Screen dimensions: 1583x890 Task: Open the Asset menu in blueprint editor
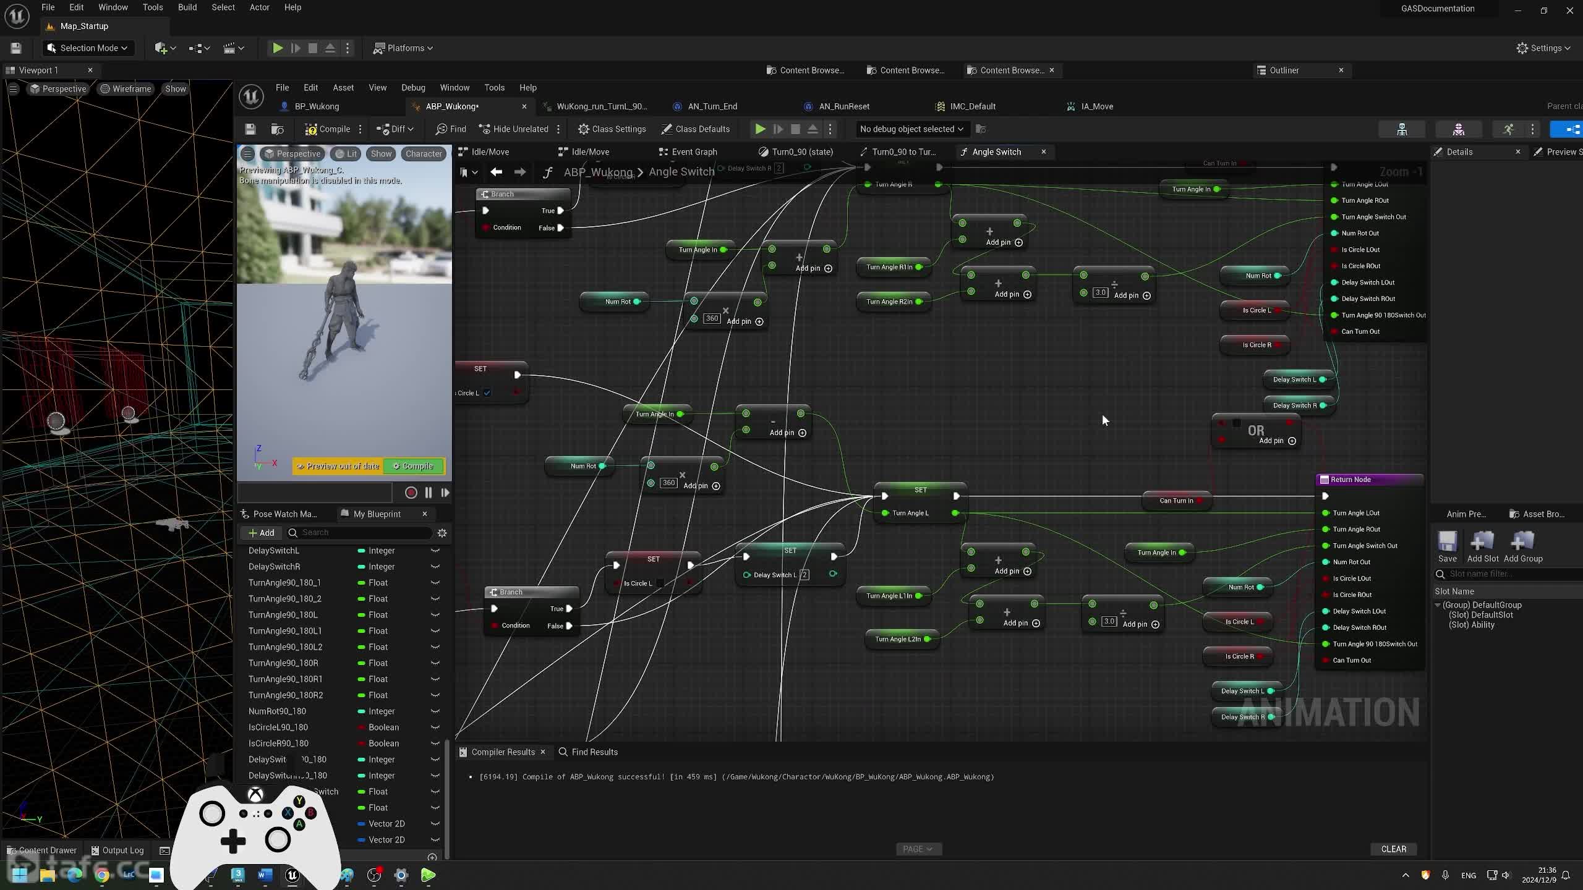(343, 88)
